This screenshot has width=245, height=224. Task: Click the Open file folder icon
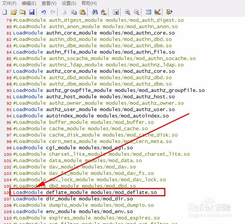[x=14, y=12]
